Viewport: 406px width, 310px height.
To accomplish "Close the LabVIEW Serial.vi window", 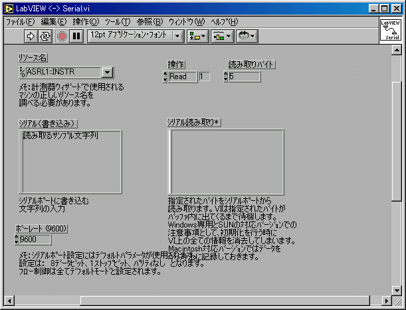I will coord(397,9).
